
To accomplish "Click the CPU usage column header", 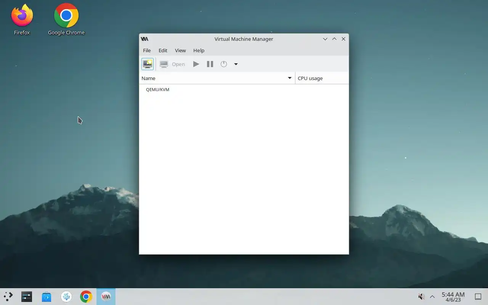I will point(322,78).
